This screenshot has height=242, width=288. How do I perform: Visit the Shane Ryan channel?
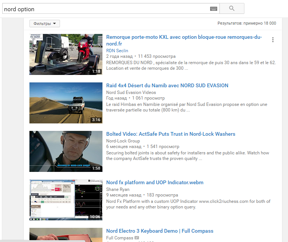click(118, 189)
